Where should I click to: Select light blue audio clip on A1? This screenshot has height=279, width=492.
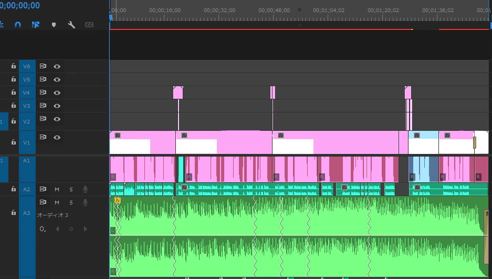[x=423, y=170]
